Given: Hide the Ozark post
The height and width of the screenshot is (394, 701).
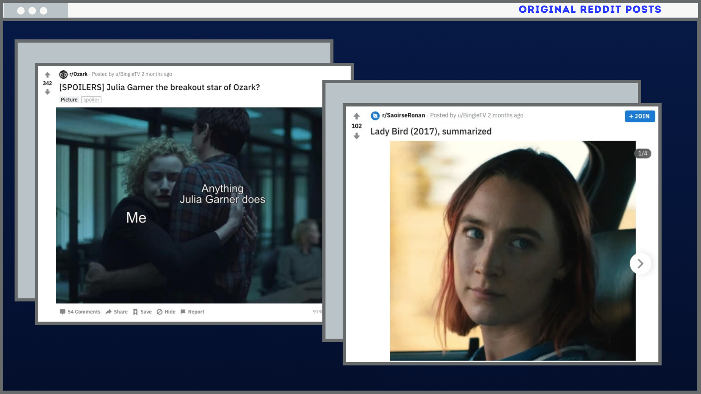Looking at the screenshot, I should tap(166, 312).
